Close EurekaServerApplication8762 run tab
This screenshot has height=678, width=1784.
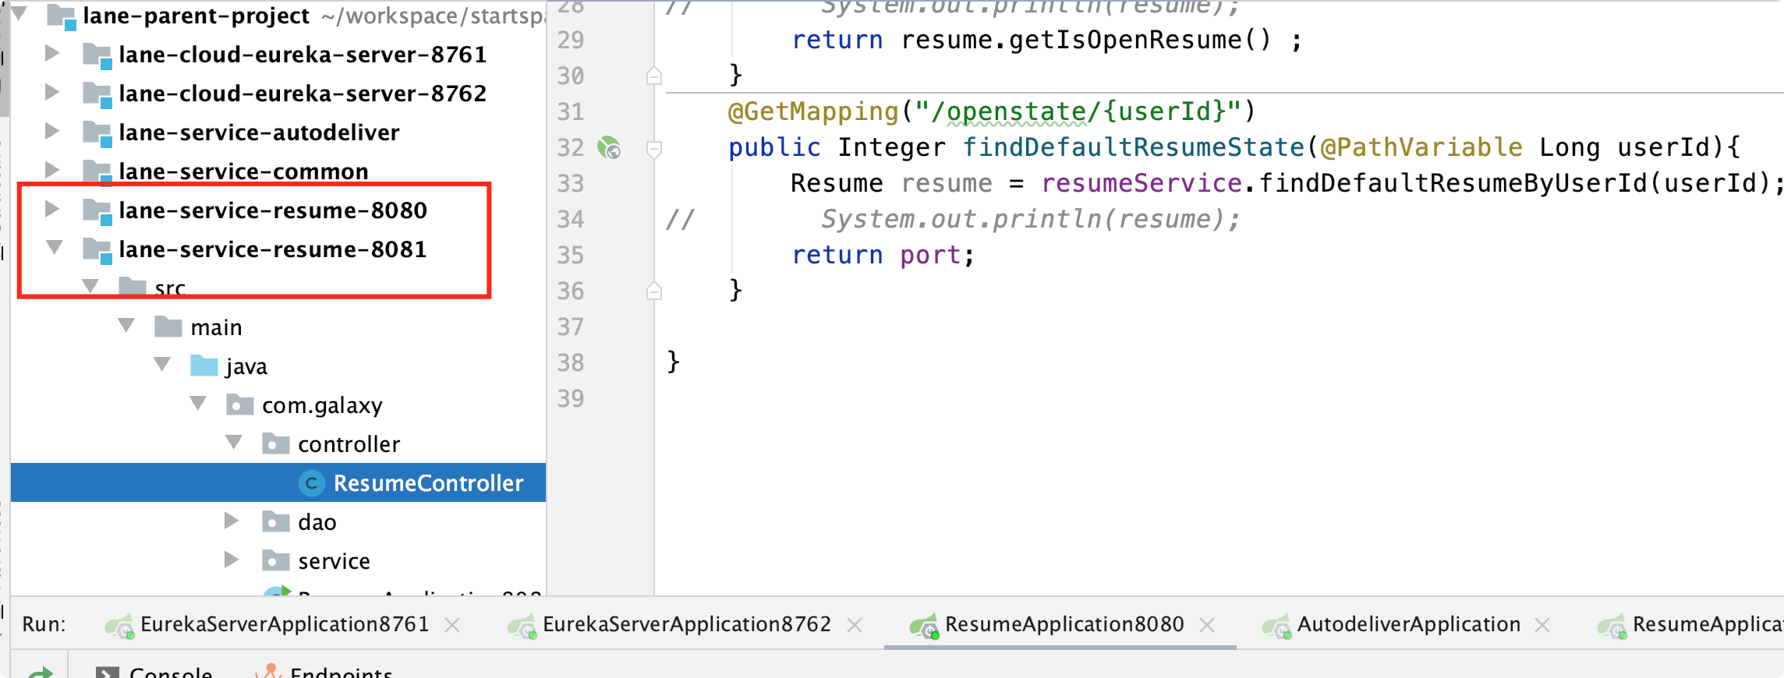(855, 625)
